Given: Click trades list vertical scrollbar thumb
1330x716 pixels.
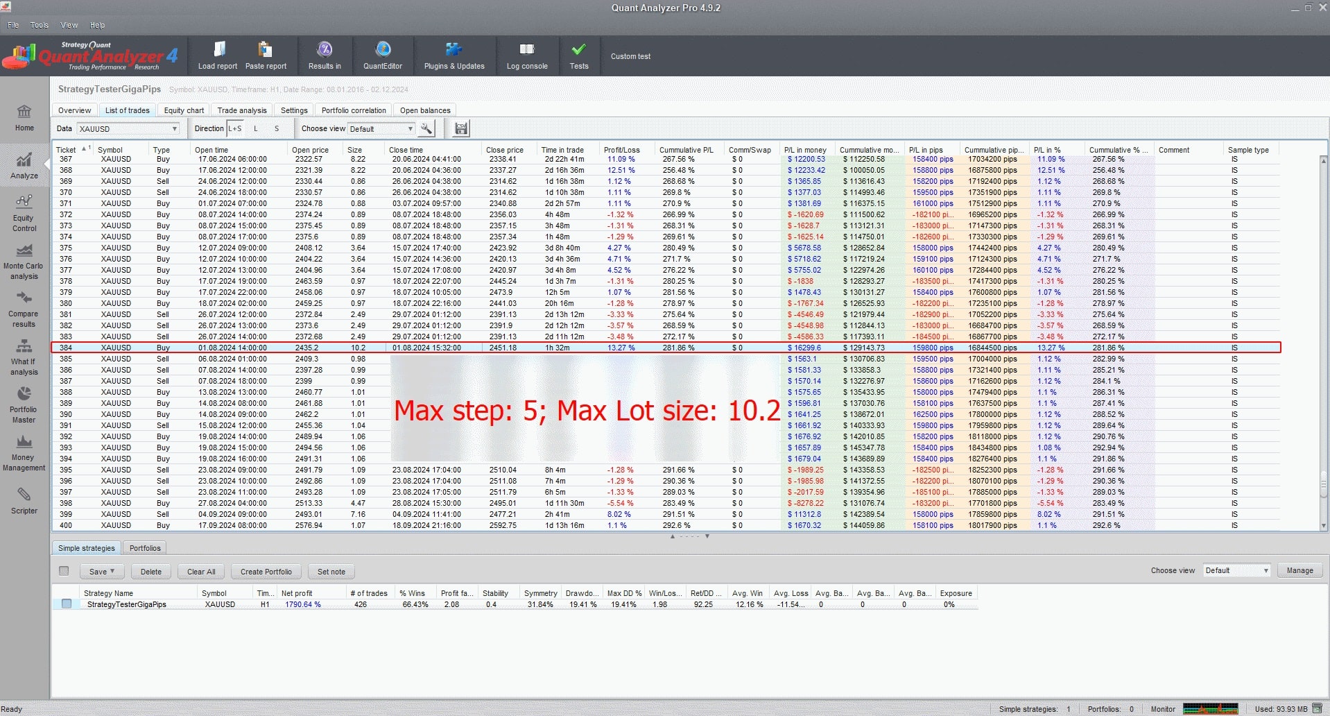Looking at the screenshot, I should (1323, 484).
